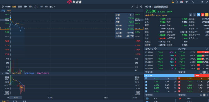Open the notes icon next to the bell
Viewport: 209px width, 102px height.
click(195, 15)
